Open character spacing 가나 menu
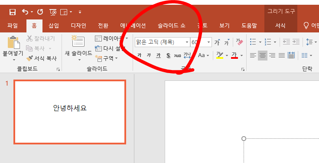Image resolution: width=319 pixels, height=163 pixels. click(187, 55)
